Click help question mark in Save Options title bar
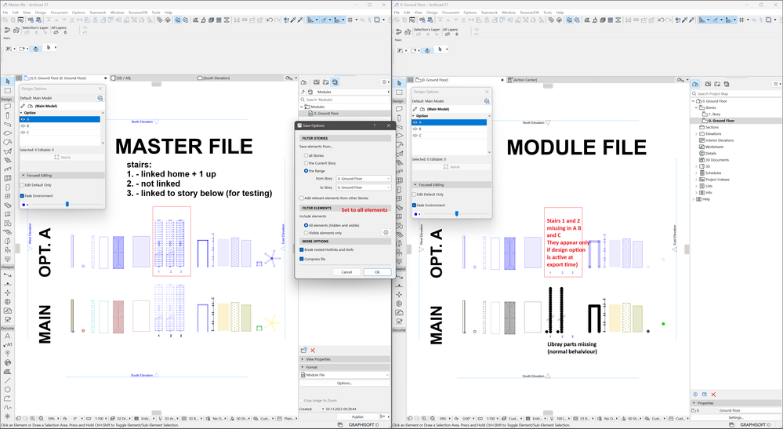This screenshot has height=429, width=783. pyautogui.click(x=375, y=125)
